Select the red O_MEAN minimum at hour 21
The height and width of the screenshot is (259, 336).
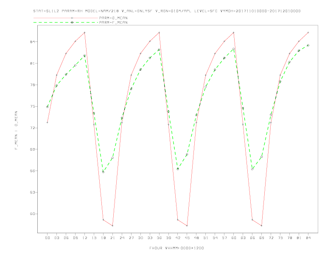click(x=112, y=226)
